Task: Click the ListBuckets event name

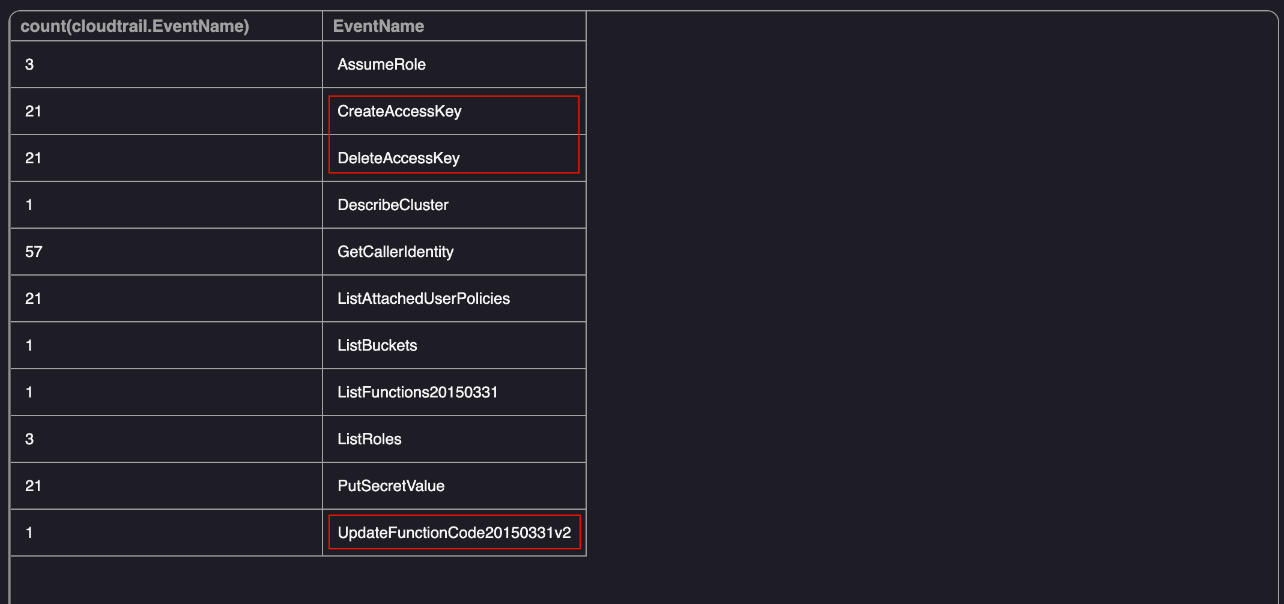Action: (x=377, y=346)
